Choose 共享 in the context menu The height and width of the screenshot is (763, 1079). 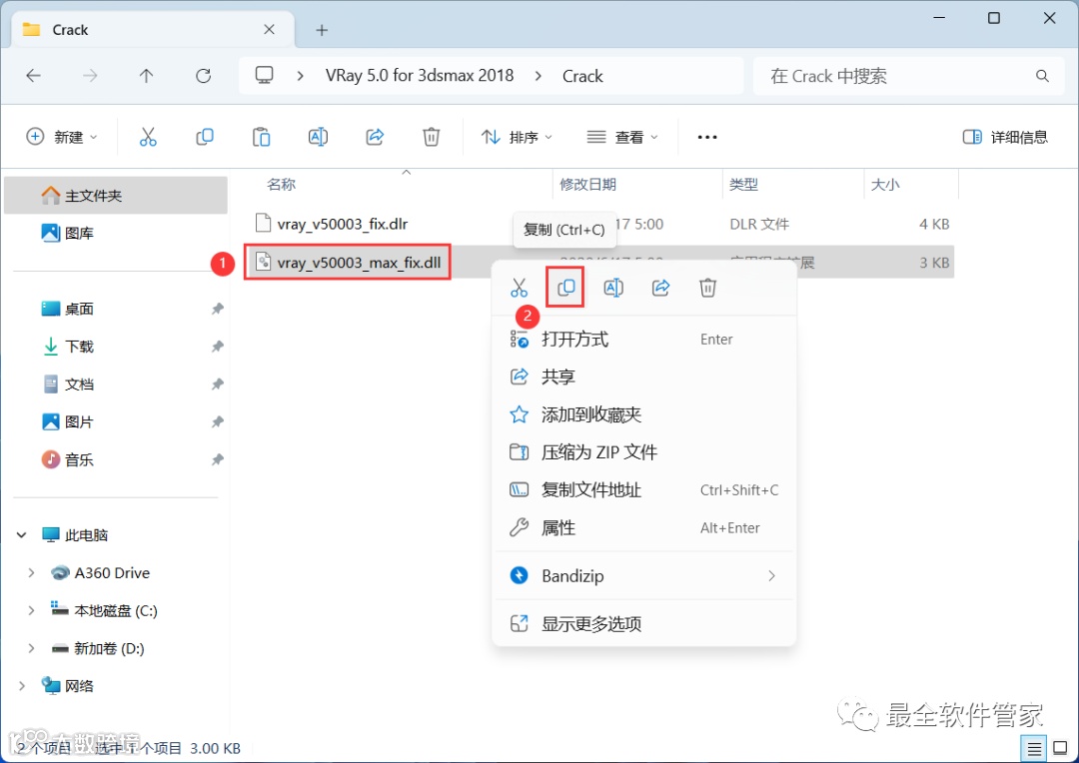coord(644,378)
